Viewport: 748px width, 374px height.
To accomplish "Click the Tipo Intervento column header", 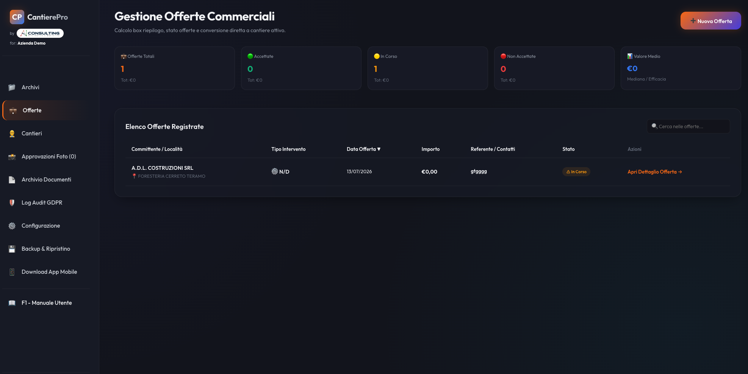I will click(288, 149).
